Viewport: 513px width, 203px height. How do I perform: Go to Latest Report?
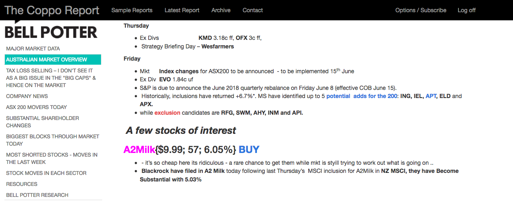[182, 10]
